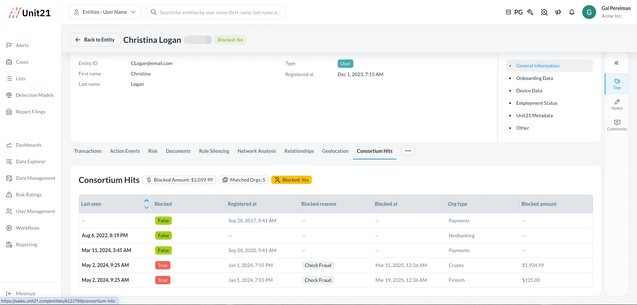
Task: Open the Documents tab
Action: [x=178, y=151]
